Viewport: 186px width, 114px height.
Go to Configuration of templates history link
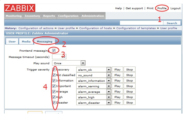click(136, 28)
